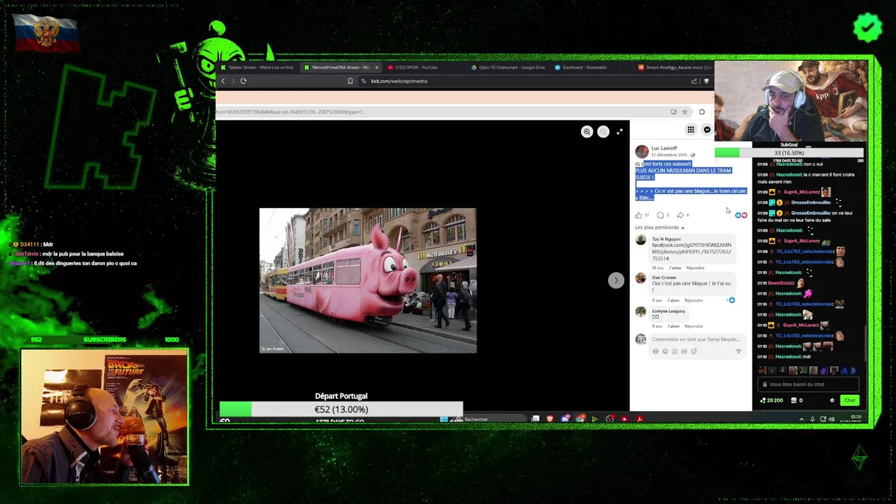Open the Opior VS Orlane.mp4 Google Drive tab
Image resolution: width=896 pixels, height=504 pixels.
coord(507,68)
